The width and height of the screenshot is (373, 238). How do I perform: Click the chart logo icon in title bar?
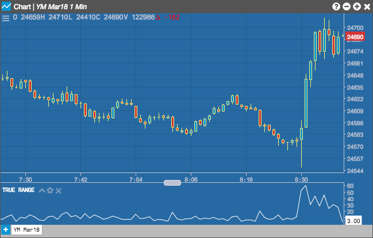point(6,6)
